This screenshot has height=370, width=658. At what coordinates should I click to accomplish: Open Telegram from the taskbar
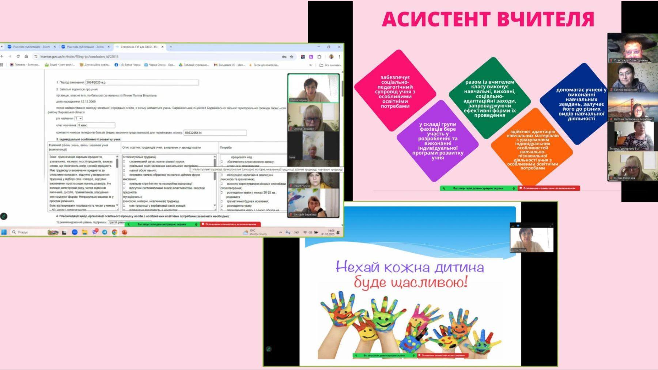point(105,232)
